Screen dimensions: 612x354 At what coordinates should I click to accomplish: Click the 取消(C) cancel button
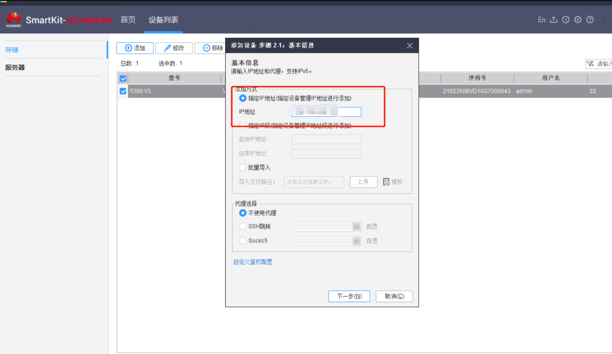coord(394,296)
